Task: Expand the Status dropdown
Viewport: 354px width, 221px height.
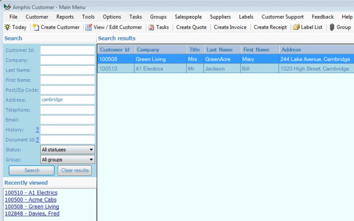Action: pyautogui.click(x=91, y=150)
